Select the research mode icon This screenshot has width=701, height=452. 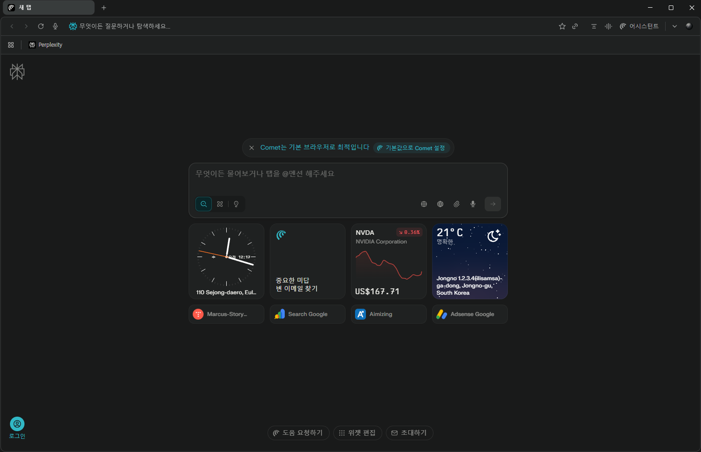(x=220, y=204)
